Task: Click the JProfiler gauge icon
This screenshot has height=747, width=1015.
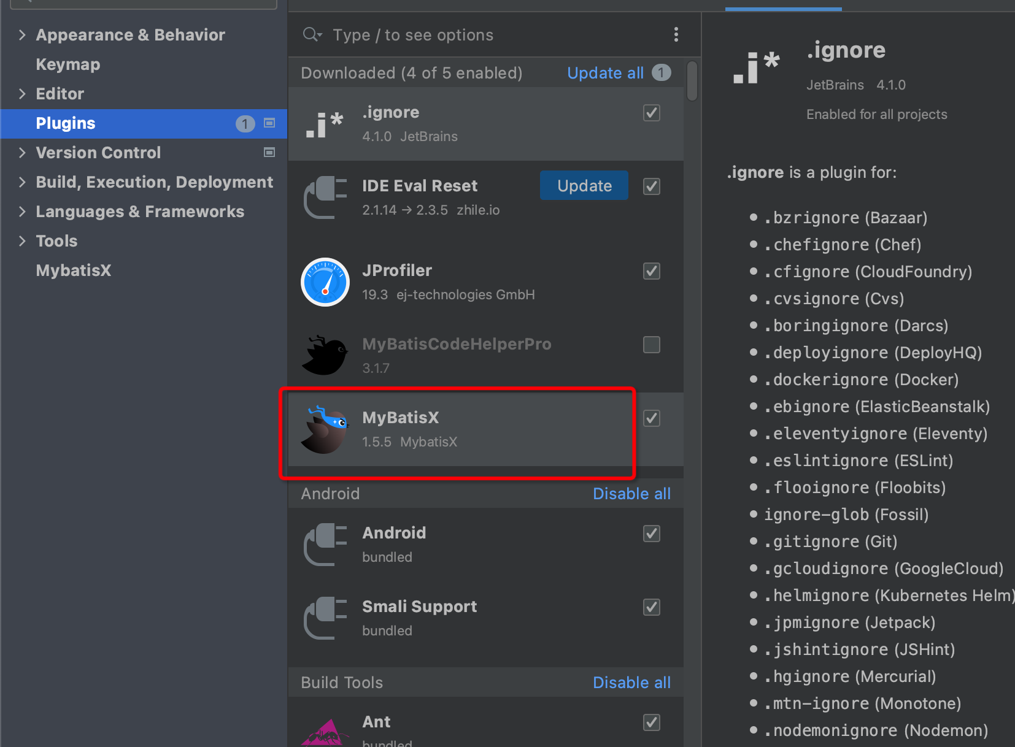Action: 325,282
